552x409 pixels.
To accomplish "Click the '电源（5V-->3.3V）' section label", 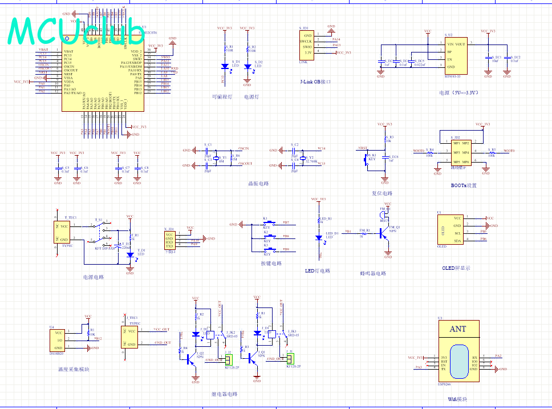I will pos(458,92).
